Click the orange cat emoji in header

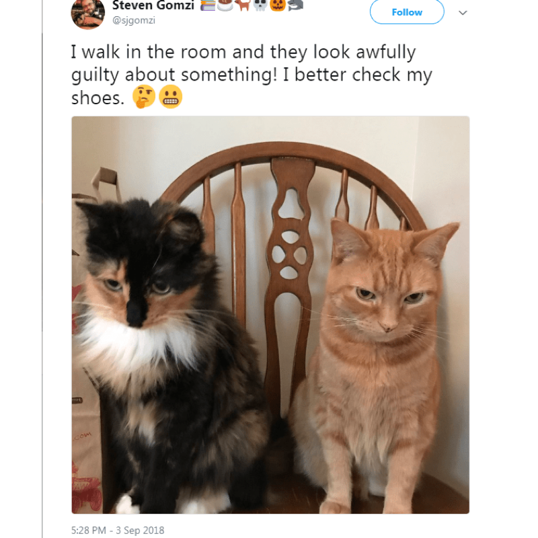243,5
